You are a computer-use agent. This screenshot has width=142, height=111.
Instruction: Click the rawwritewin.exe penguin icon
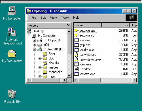77,59
